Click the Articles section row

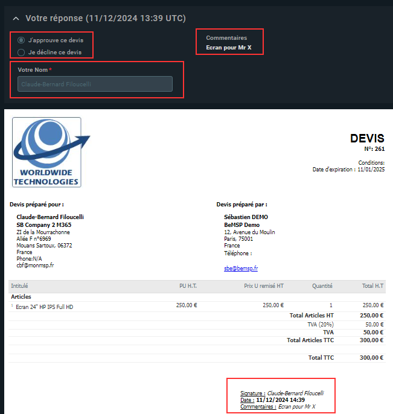(x=197, y=297)
